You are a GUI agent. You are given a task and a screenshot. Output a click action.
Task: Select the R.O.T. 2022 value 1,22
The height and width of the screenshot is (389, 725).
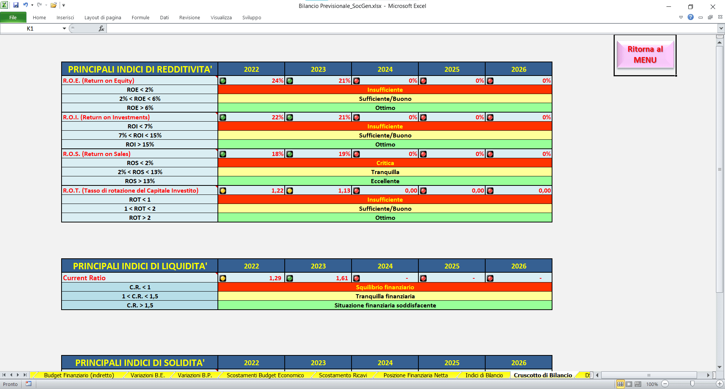tap(251, 190)
